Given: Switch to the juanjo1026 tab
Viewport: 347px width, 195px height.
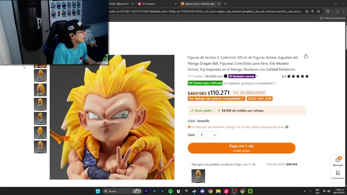Looking at the screenshot, I should click(121, 4).
